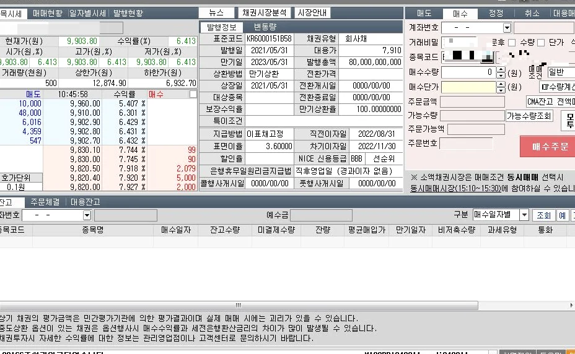
Task: Click ask quantity 48,000 in order book
Action: point(30,113)
